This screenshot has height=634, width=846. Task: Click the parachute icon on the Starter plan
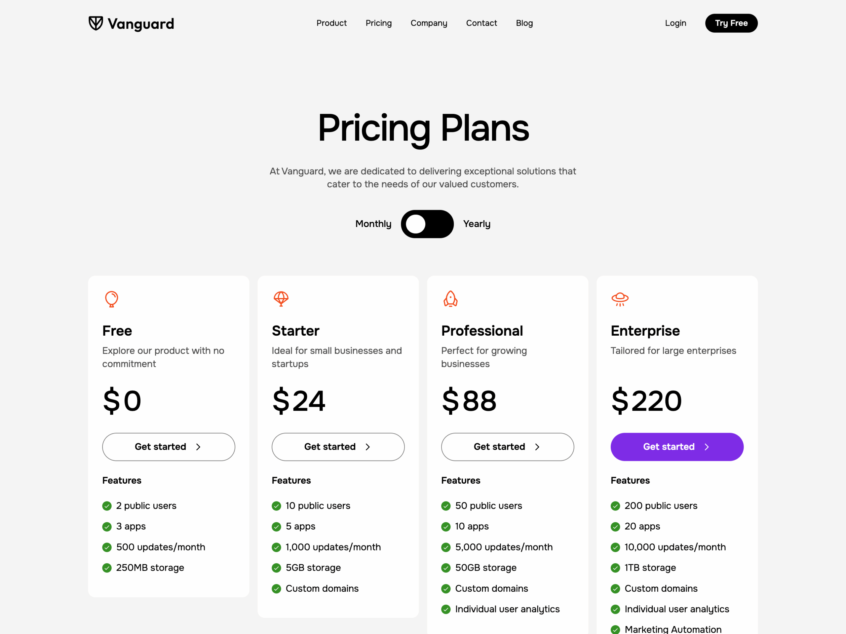point(281,299)
